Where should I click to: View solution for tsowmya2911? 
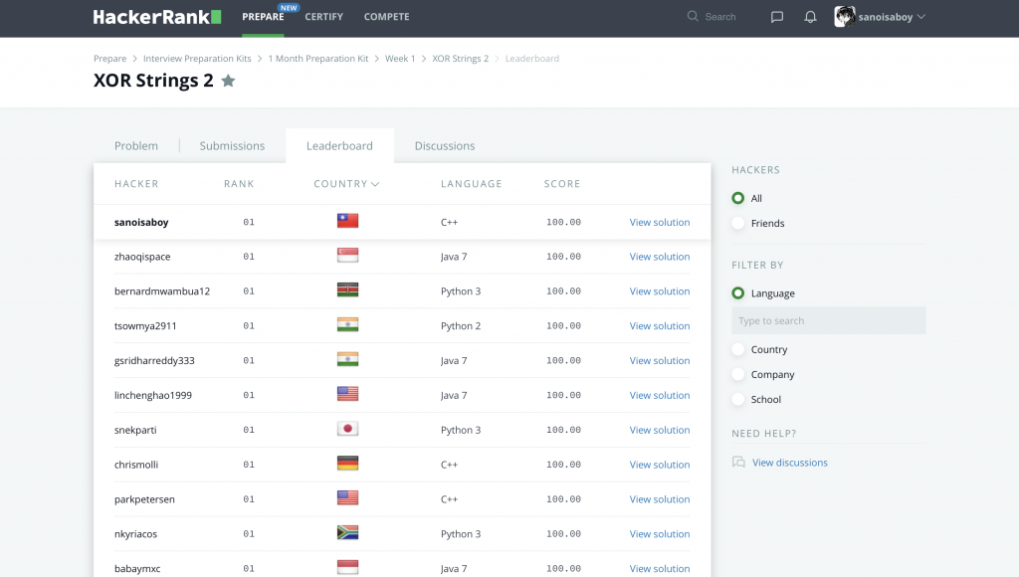coord(660,326)
